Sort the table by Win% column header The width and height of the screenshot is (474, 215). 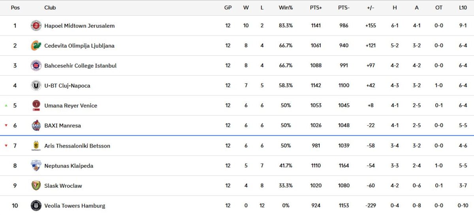(286, 7)
